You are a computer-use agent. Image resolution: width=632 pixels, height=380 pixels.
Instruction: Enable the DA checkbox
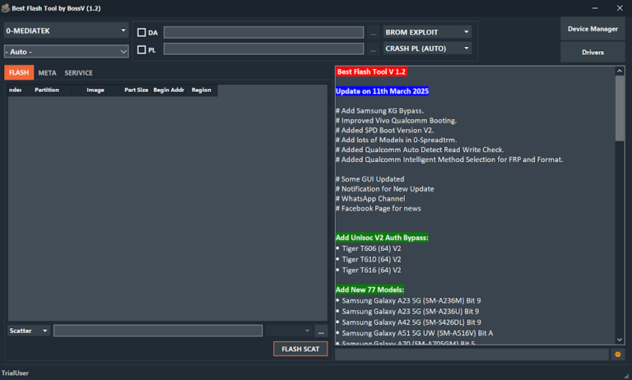click(x=142, y=32)
